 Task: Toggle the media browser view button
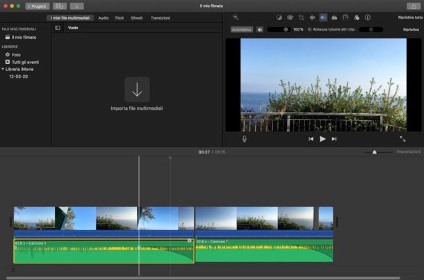pyautogui.click(x=60, y=6)
